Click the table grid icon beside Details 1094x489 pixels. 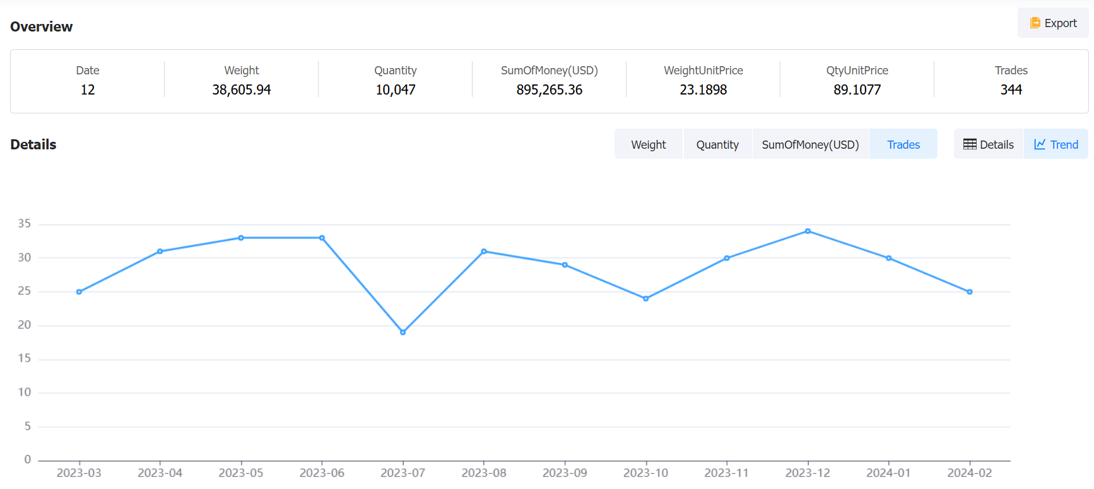(x=970, y=144)
